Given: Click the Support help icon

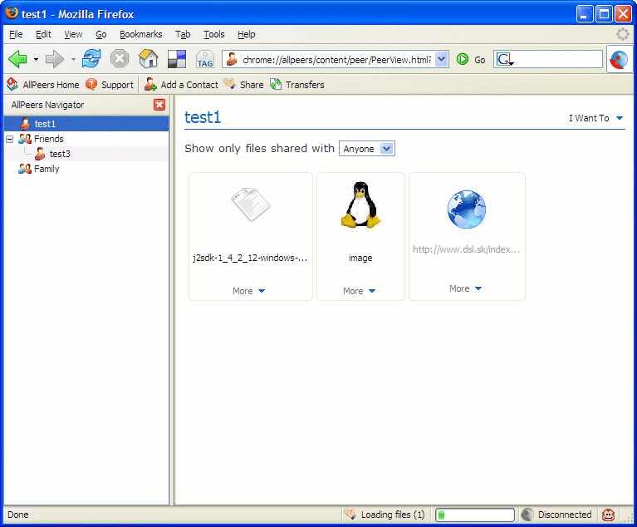Looking at the screenshot, I should pyautogui.click(x=91, y=84).
